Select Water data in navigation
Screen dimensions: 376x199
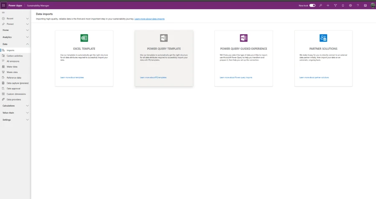(12, 66)
